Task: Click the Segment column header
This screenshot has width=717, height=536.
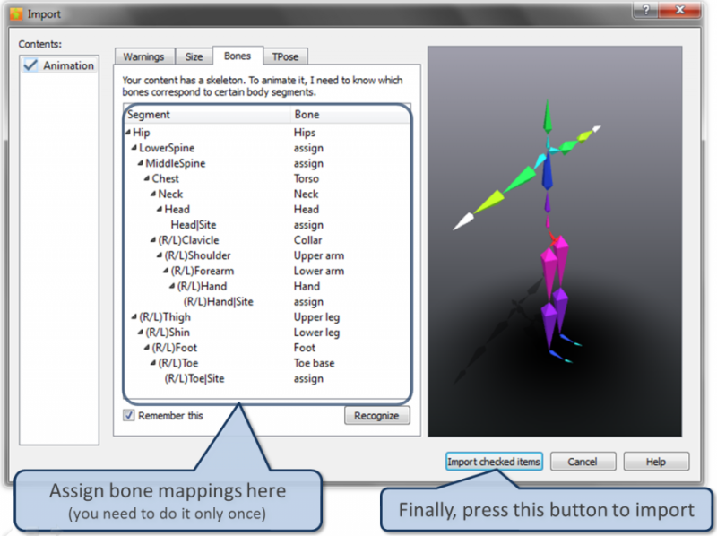Action: coord(208,115)
